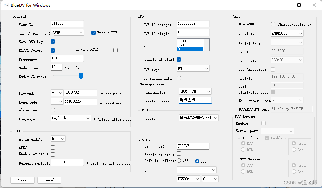Screen dimensions: 322x188
Task: Click the DMR ID hotspot field
Action: point(193,24)
